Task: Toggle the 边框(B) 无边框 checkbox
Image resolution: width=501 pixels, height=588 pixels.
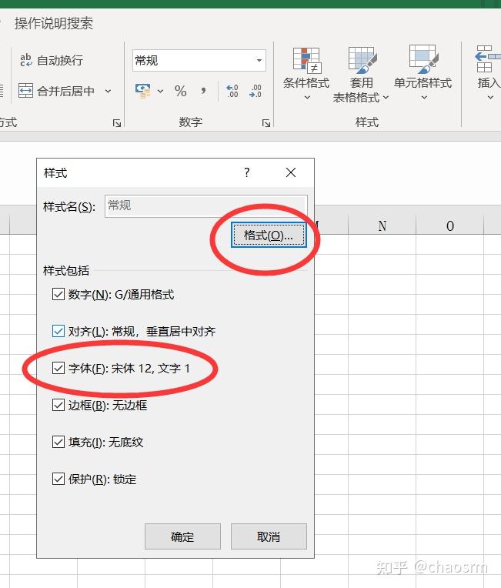Action: tap(58, 405)
